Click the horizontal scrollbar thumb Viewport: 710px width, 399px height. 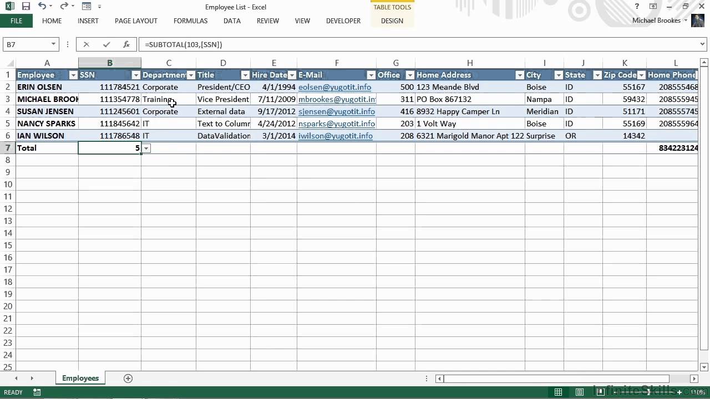coord(556,379)
